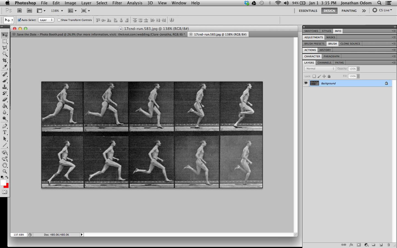This screenshot has width=397, height=248.
Task: Open the Filter menu
Action: coord(117,3)
